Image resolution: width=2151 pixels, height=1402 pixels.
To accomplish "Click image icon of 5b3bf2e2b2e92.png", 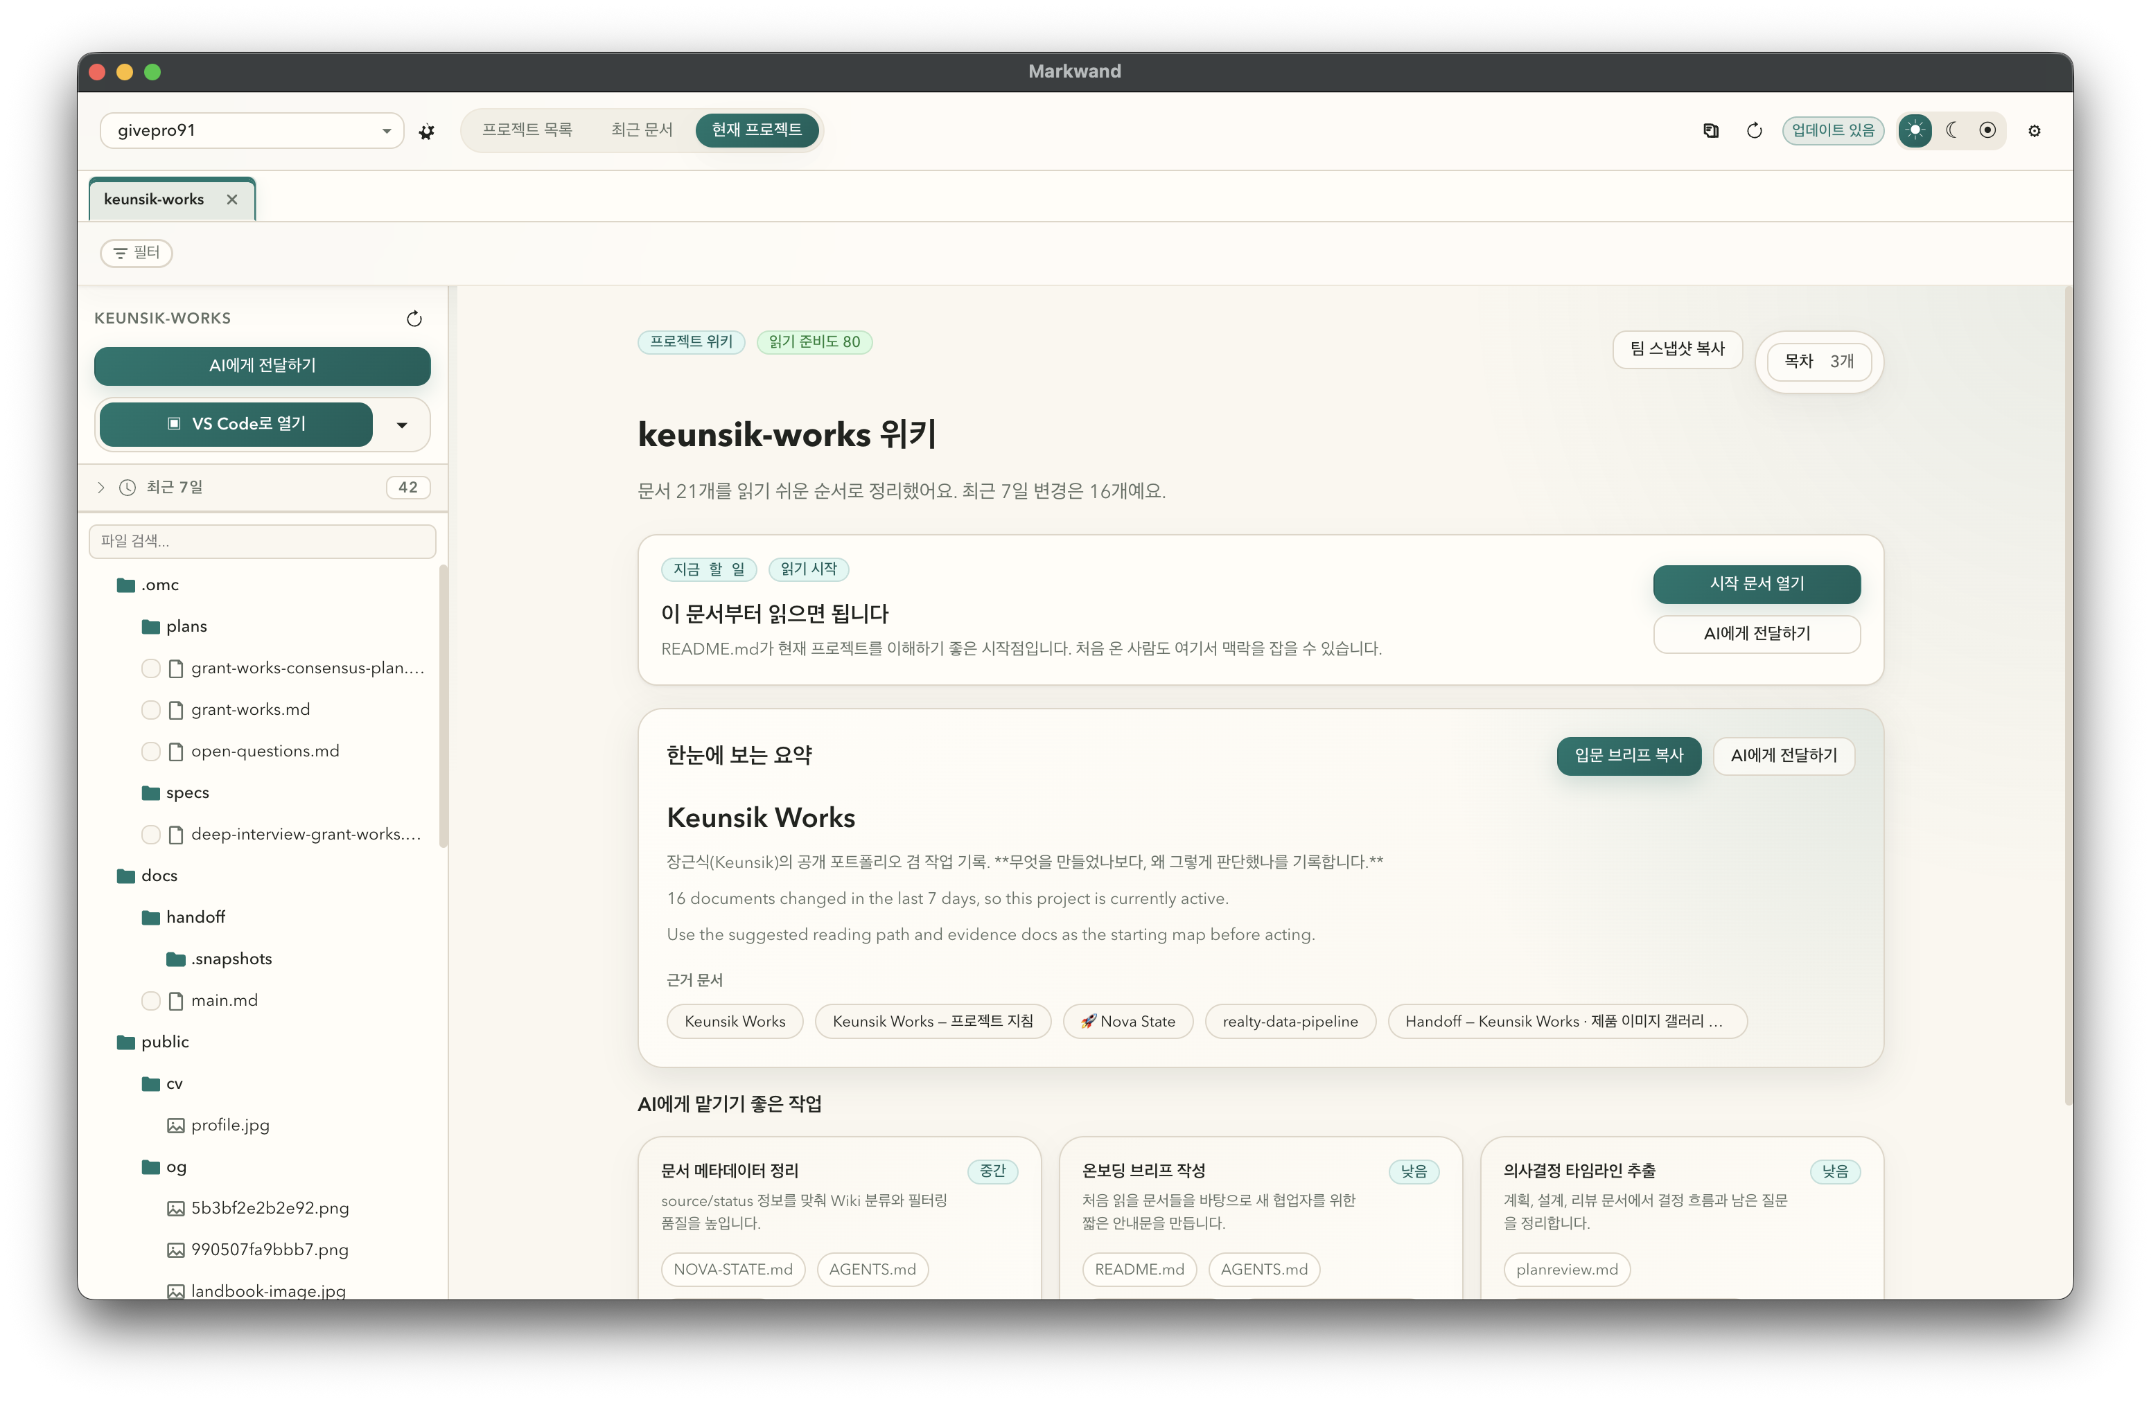I will [176, 1209].
